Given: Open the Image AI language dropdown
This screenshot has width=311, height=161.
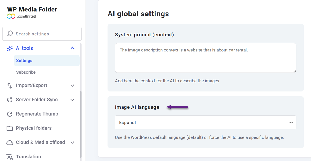Looking at the screenshot, I should tap(206, 123).
